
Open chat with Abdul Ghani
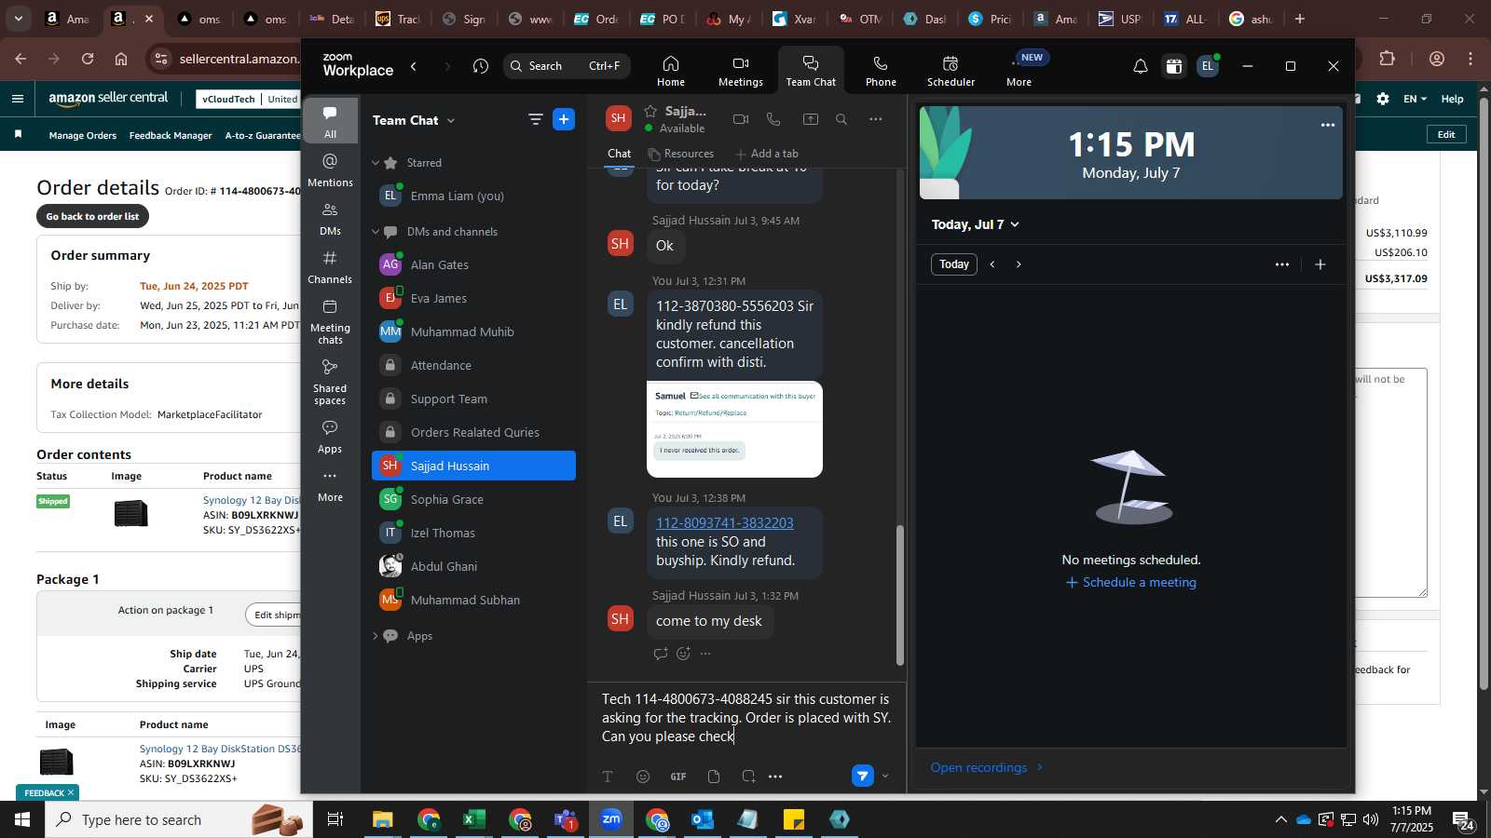coord(473,567)
